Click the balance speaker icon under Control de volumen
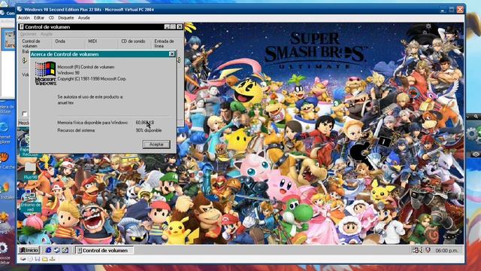The height and width of the screenshot is (271, 481). (25, 60)
